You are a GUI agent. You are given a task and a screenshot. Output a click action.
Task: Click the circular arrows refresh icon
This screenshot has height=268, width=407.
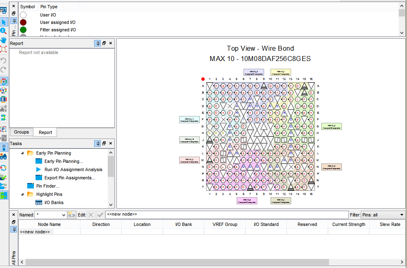(4, 168)
